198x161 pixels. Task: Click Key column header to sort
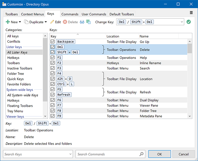tap(78, 36)
